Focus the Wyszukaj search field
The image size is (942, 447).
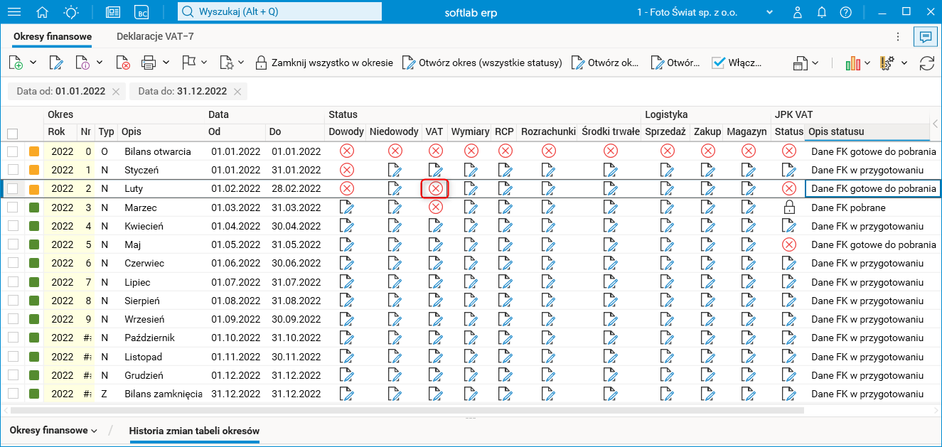[279, 12]
